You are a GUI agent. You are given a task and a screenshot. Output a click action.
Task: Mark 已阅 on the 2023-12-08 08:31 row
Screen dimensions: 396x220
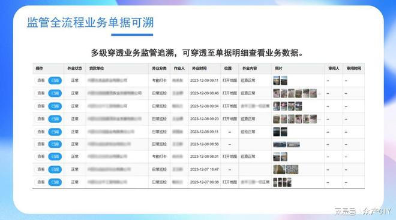click(55, 157)
